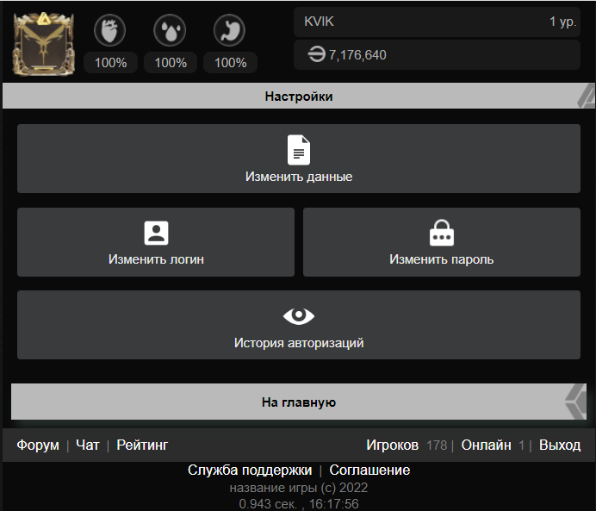Log out using the Выход link

(x=560, y=445)
